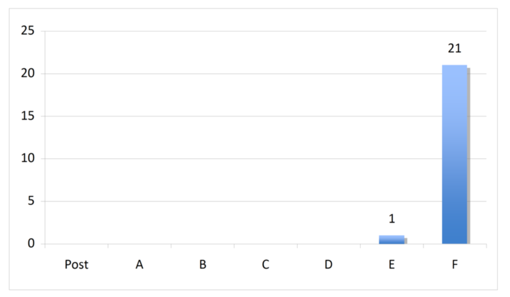Click the 'F' category axis label
The height and width of the screenshot is (297, 510).
(454, 265)
